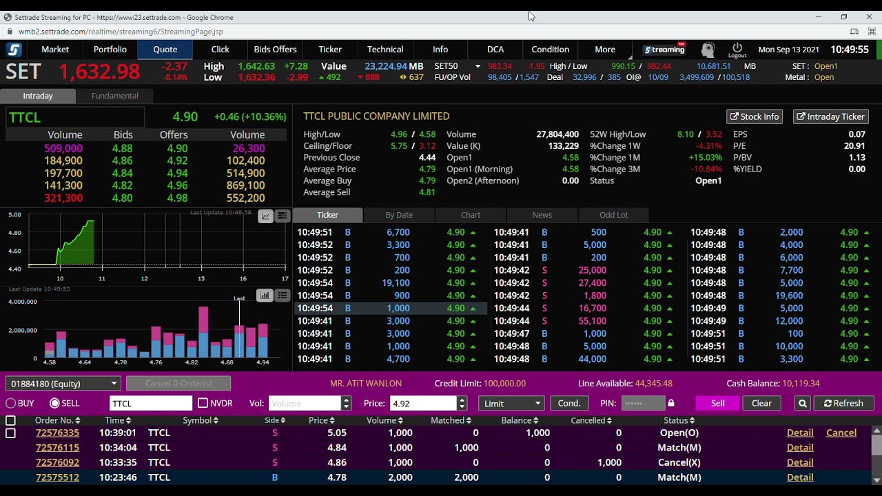Sort orders by Symbol column
This screenshot has height=496, width=882.
click(201, 420)
